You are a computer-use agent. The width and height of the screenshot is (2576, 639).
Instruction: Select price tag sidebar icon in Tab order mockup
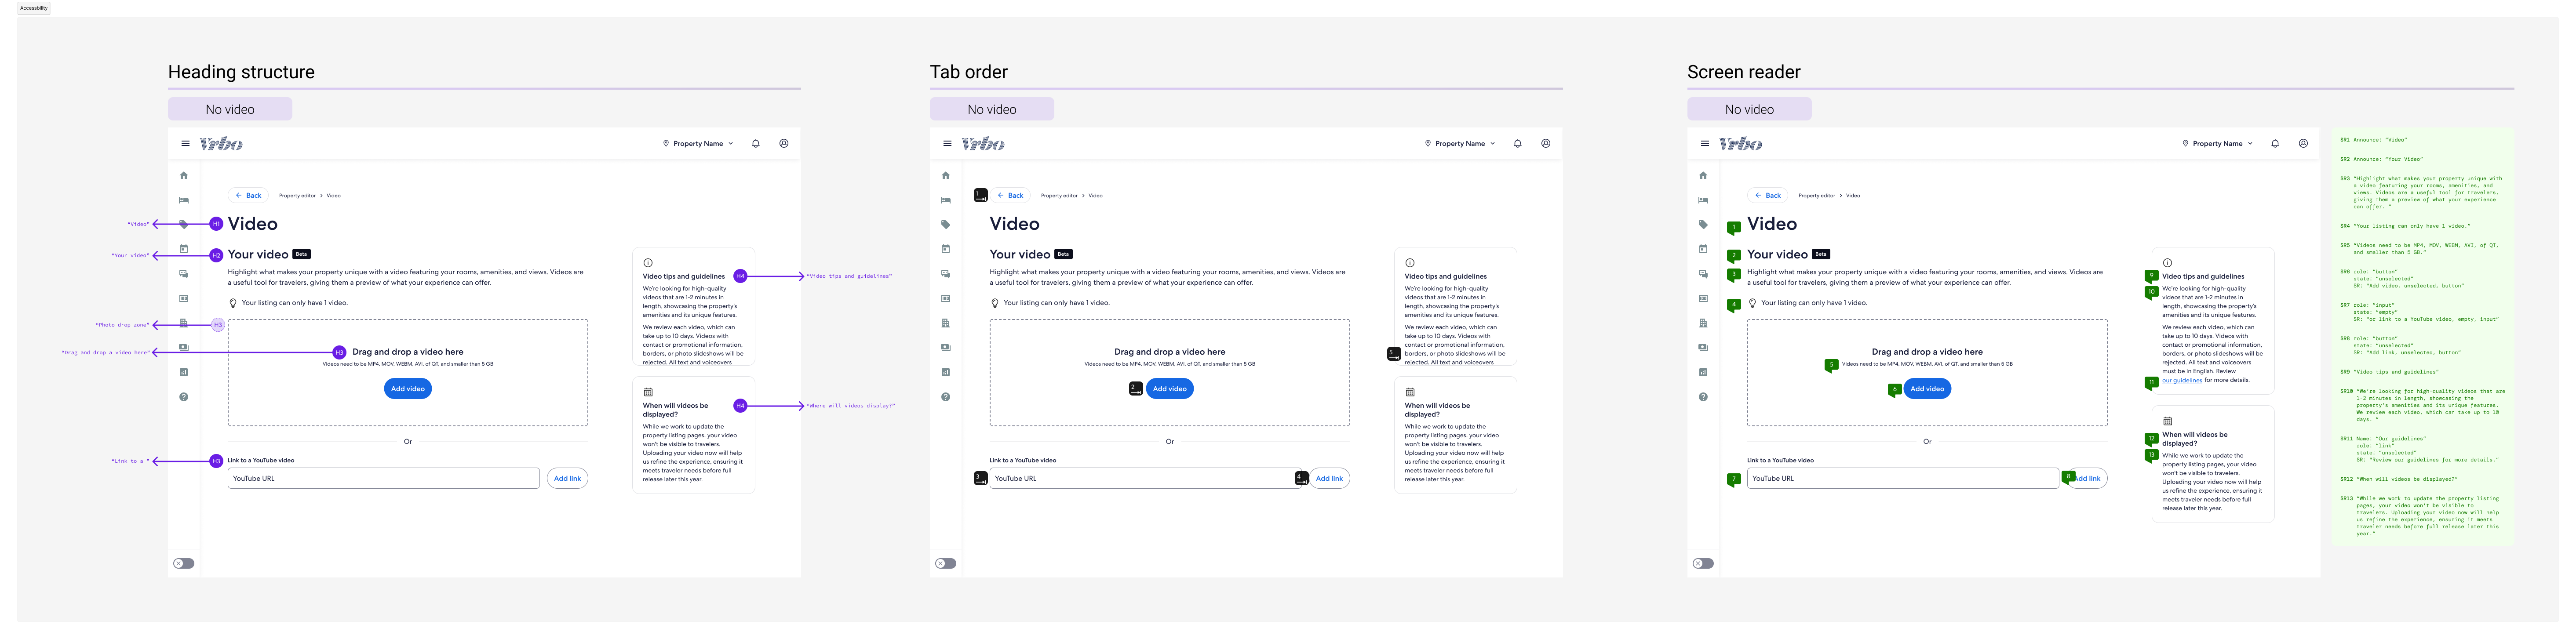(946, 224)
